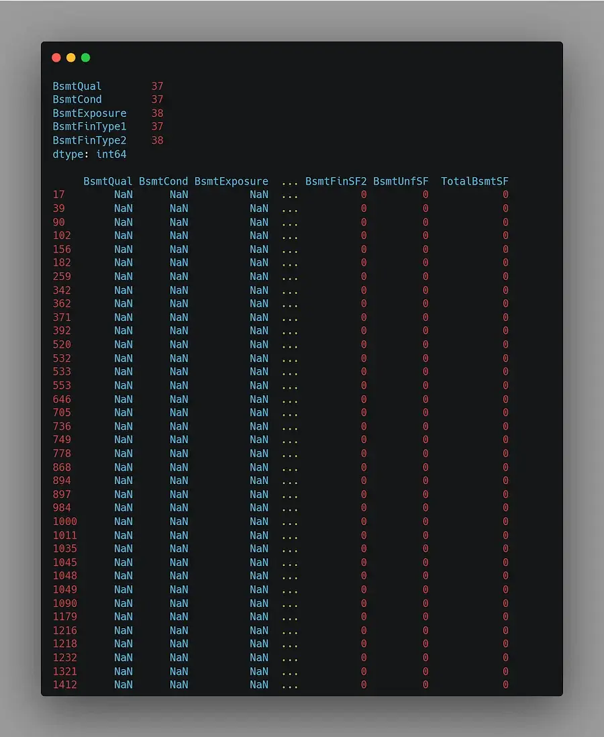Screen dimensions: 604x737
Task: Click row index 984
Action: (62, 508)
